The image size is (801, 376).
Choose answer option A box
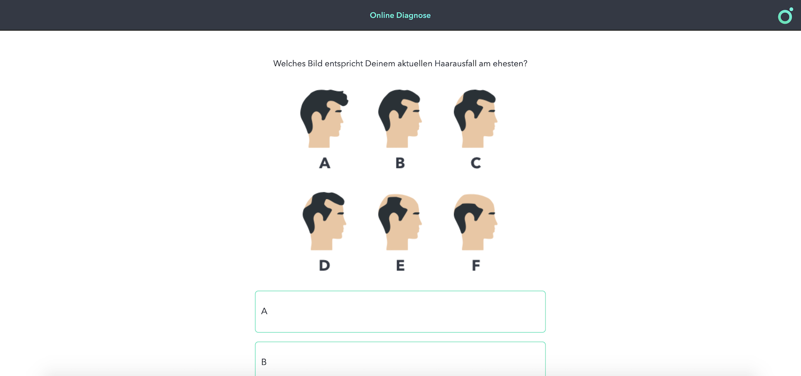coord(400,312)
